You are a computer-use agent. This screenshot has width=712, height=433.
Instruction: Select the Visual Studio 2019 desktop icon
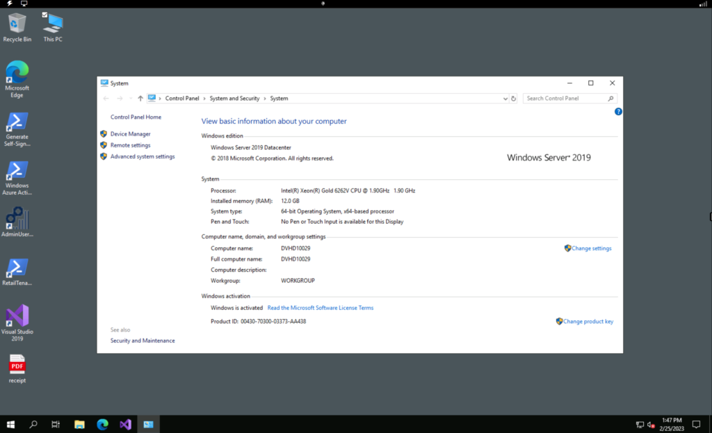(x=17, y=322)
